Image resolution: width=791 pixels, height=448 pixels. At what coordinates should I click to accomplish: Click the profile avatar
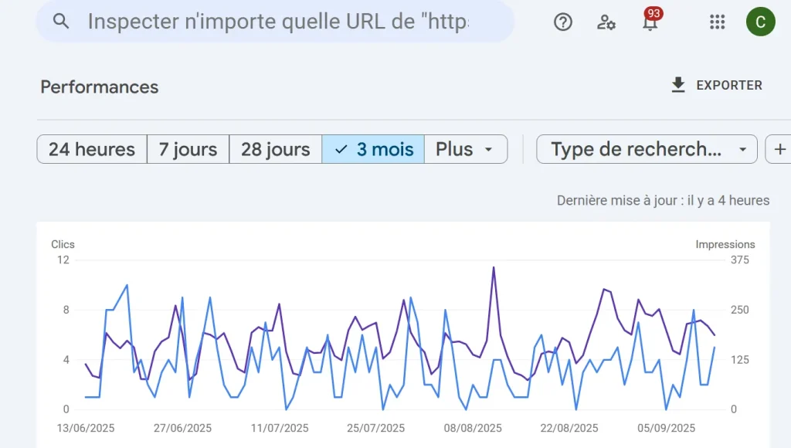point(760,22)
